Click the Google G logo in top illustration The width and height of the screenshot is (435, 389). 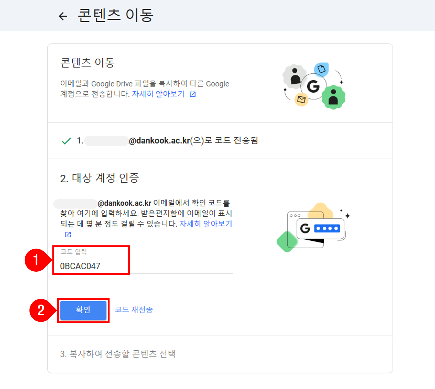click(x=313, y=86)
